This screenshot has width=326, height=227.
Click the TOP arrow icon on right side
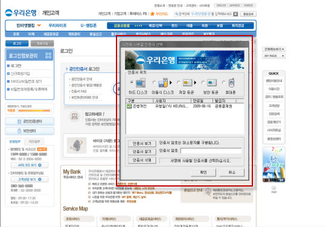(x=274, y=188)
